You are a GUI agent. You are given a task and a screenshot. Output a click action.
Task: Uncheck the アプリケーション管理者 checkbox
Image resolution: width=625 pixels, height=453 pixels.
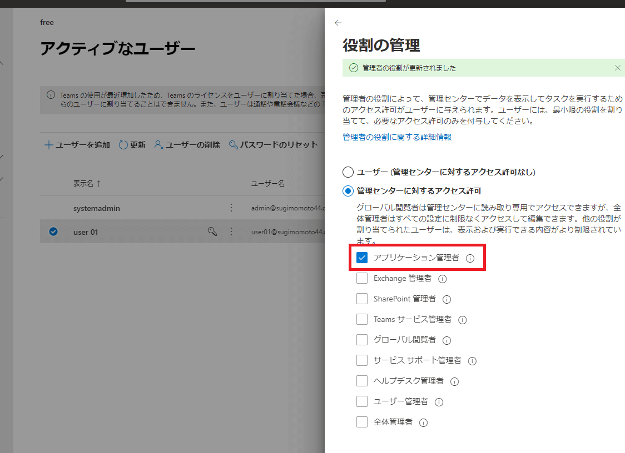coord(362,258)
